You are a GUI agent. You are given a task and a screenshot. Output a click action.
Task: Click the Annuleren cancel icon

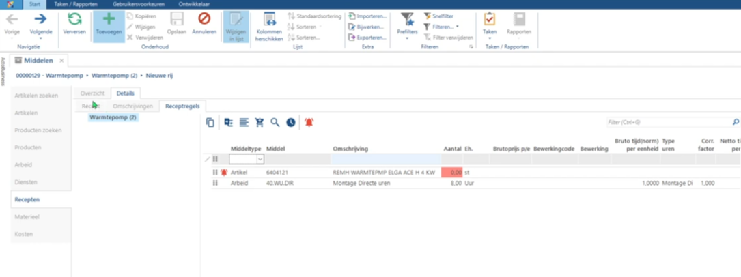point(204,20)
